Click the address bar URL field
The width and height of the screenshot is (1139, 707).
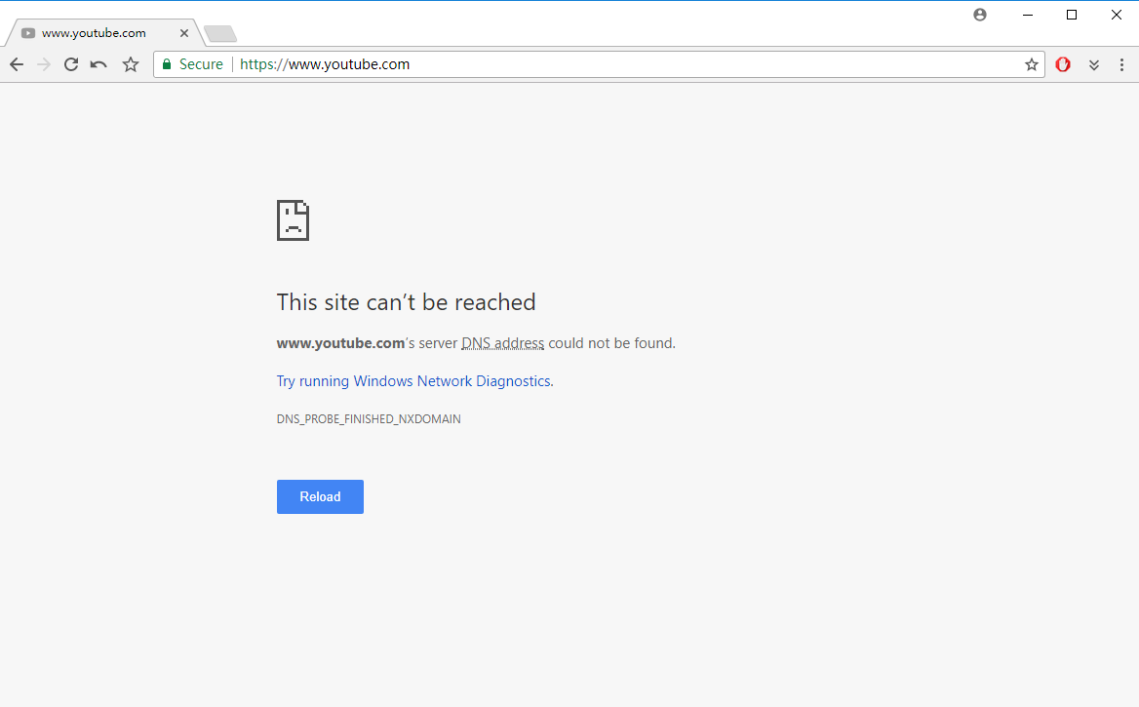click(599, 64)
